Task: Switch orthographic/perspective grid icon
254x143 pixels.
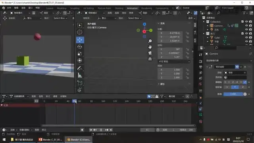Action: pyautogui.click(x=150, y=59)
